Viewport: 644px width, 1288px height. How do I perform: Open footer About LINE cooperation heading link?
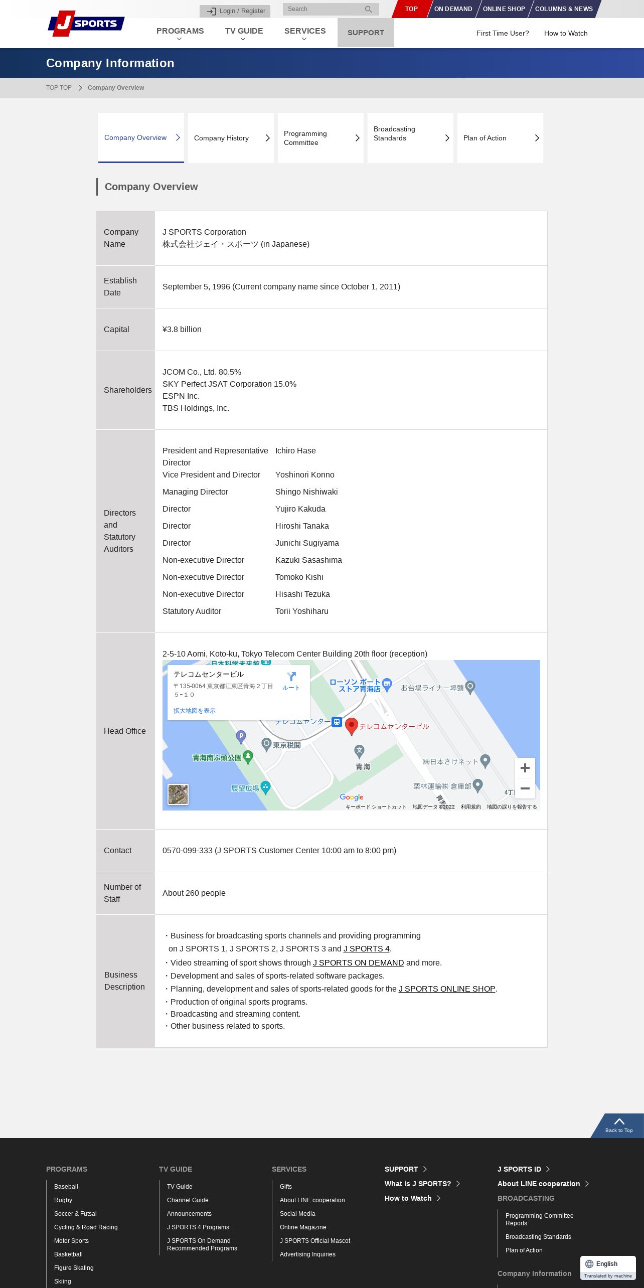[x=539, y=1184]
